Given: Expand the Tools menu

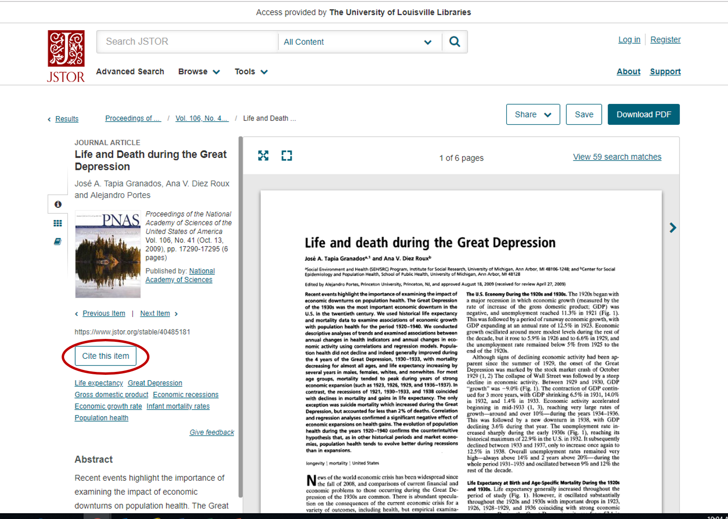Looking at the screenshot, I should coord(251,71).
